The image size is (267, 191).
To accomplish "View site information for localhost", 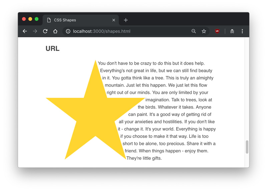I will (68, 31).
